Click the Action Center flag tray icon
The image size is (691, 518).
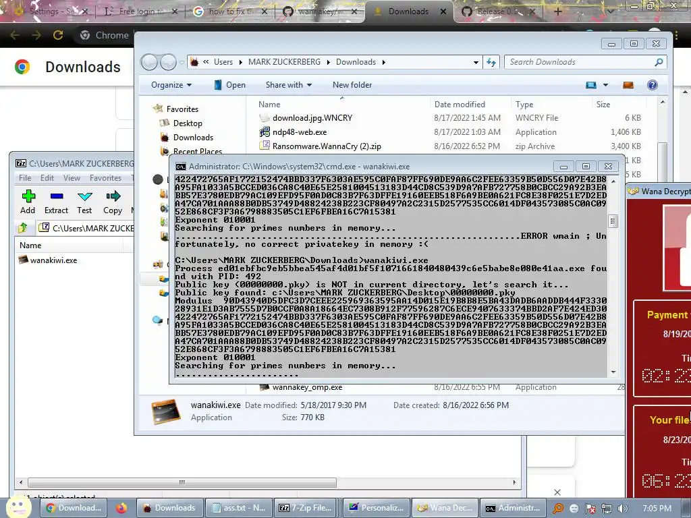[x=590, y=509]
